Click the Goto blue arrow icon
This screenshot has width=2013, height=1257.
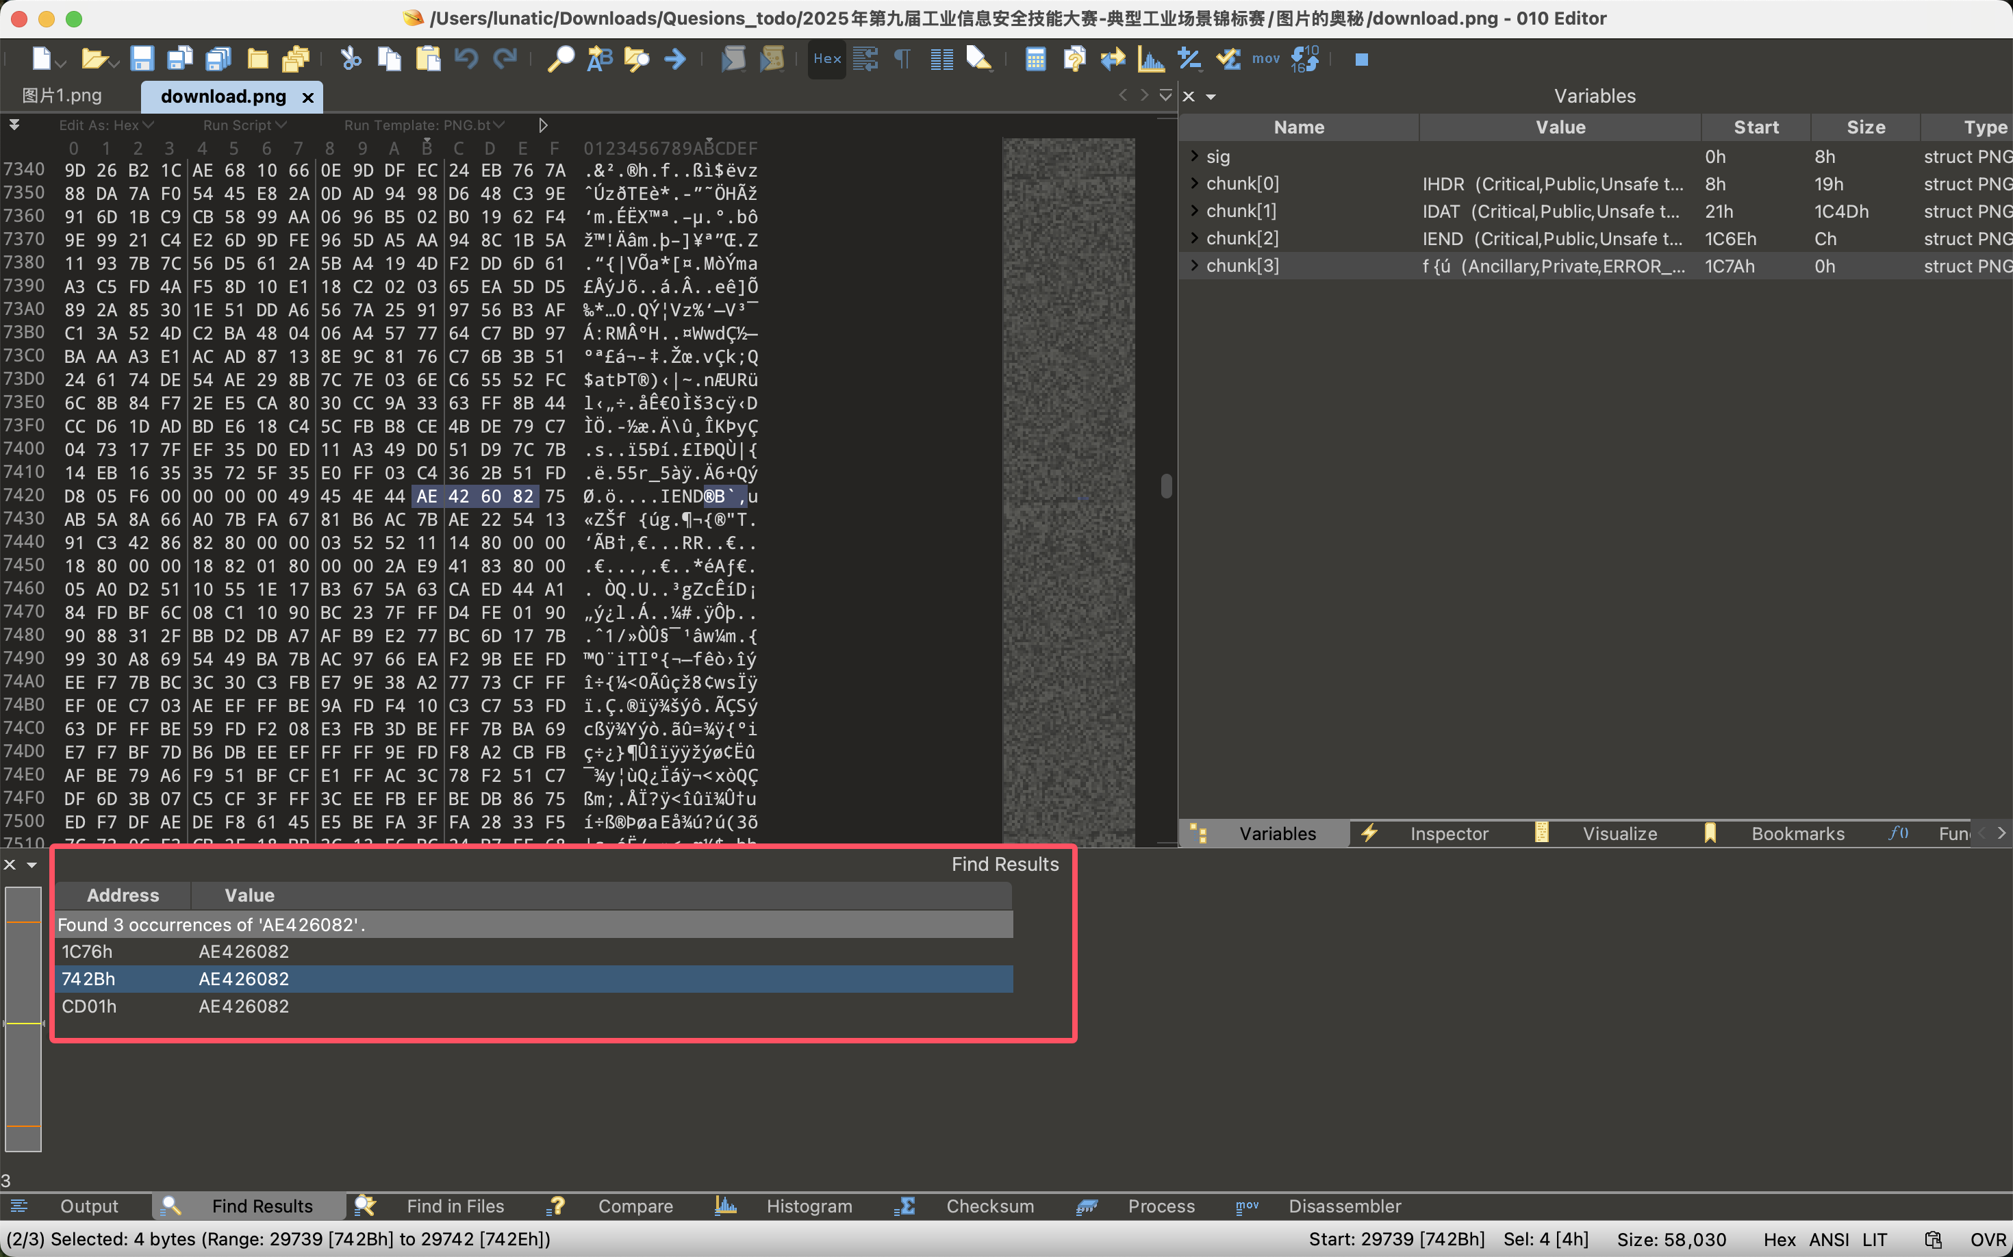point(675,58)
